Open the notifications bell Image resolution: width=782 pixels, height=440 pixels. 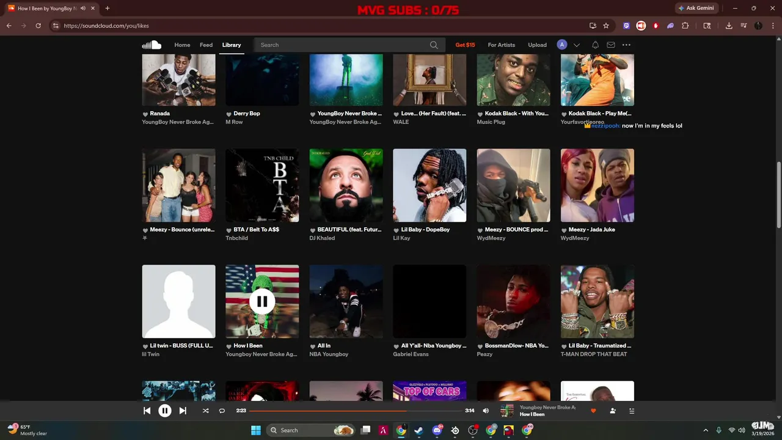point(595,45)
